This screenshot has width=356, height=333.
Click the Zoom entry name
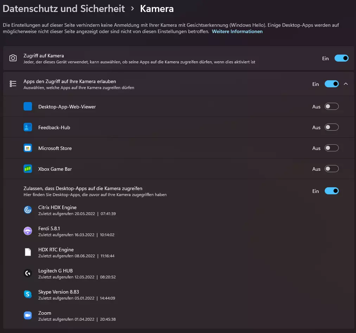[x=44, y=313]
